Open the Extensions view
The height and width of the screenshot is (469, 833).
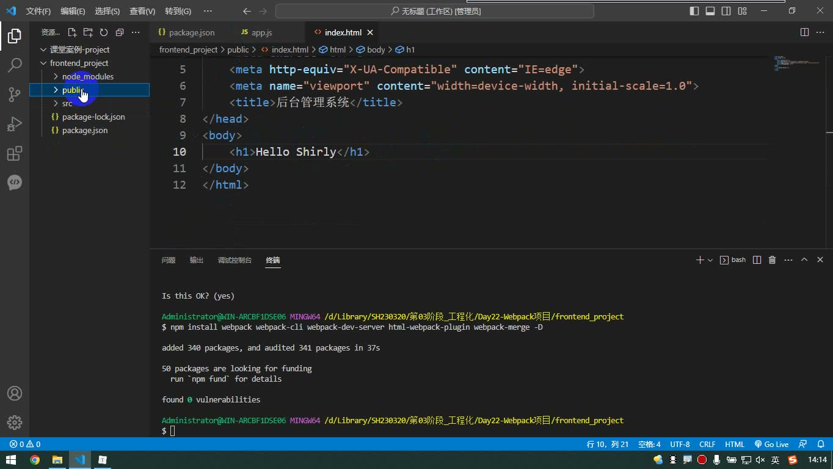pos(15,153)
